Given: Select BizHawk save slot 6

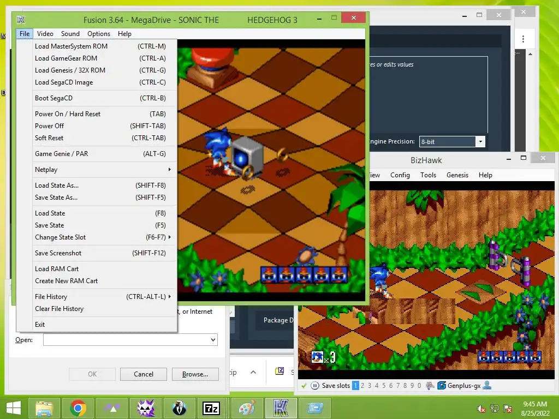Looking at the screenshot, I should click(391, 386).
